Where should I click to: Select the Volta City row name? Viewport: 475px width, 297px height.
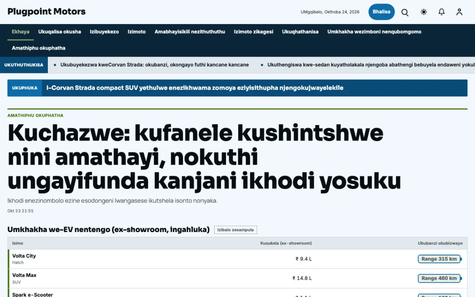click(24, 256)
